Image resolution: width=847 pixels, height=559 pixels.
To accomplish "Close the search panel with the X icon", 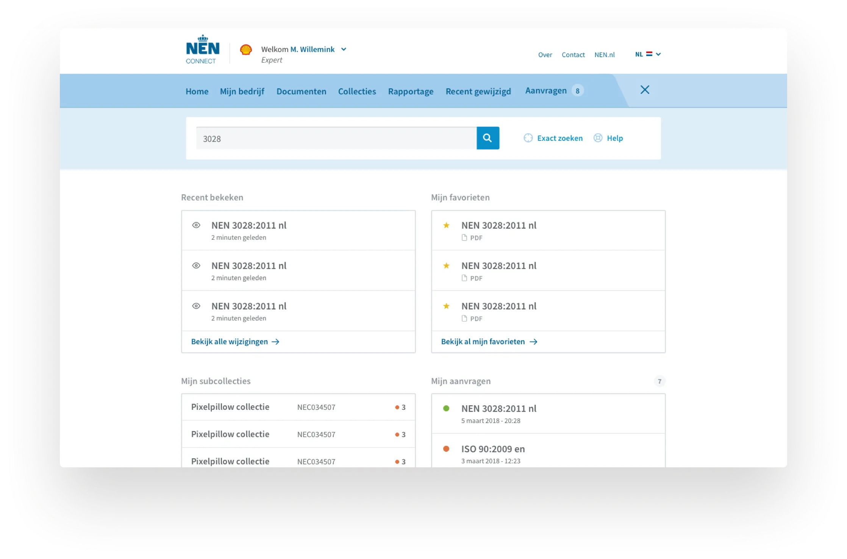I will pos(645,90).
